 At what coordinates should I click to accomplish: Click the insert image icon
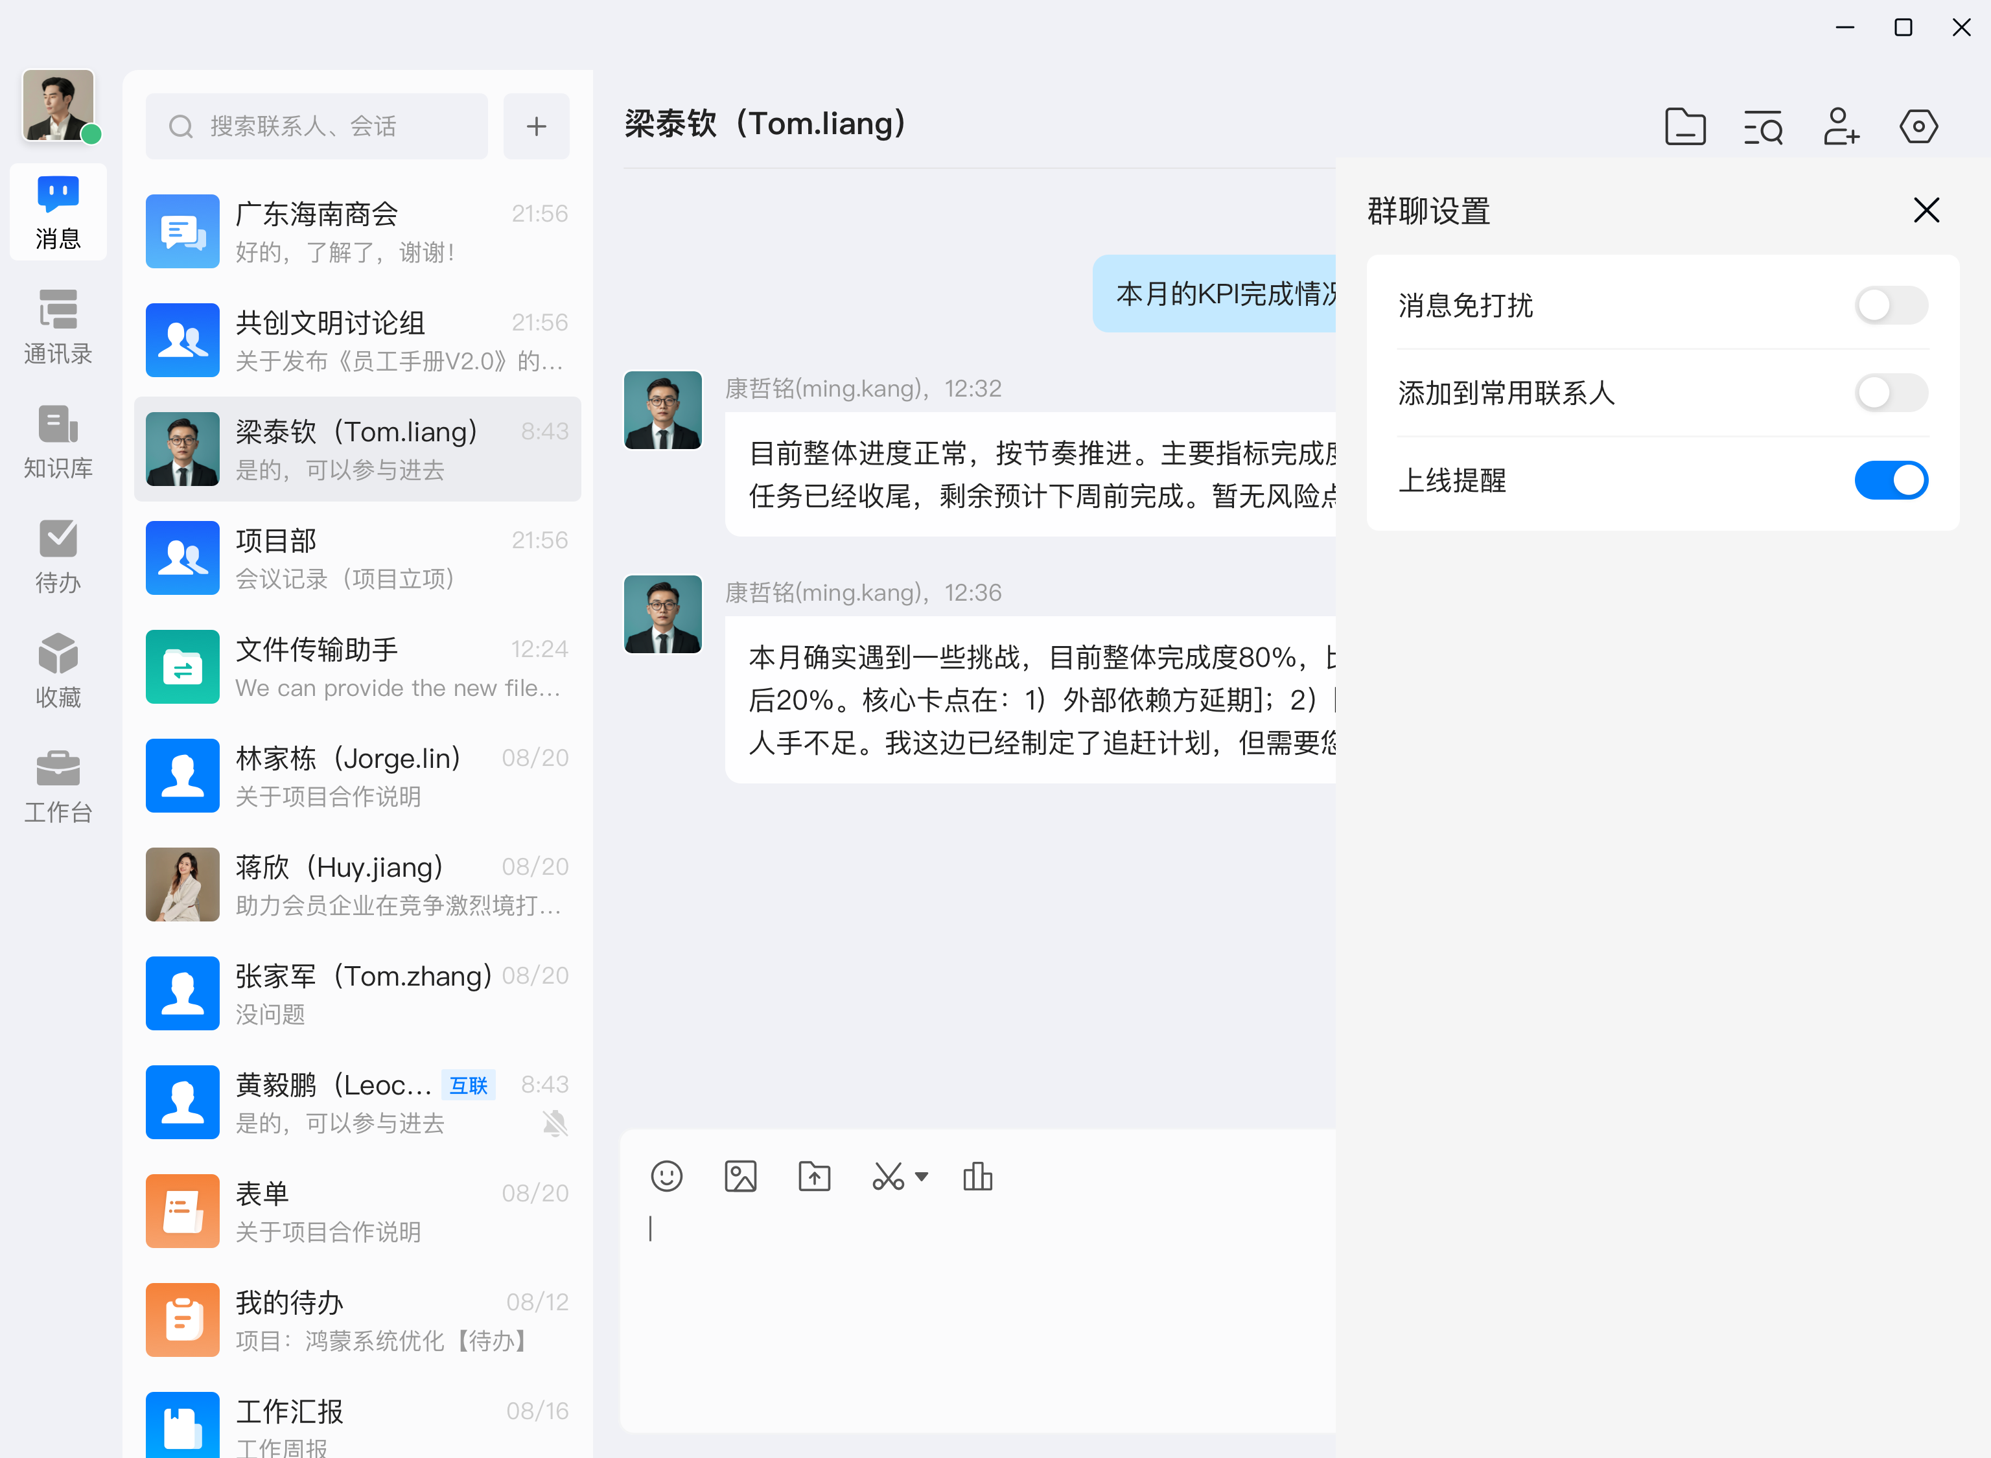[740, 1177]
